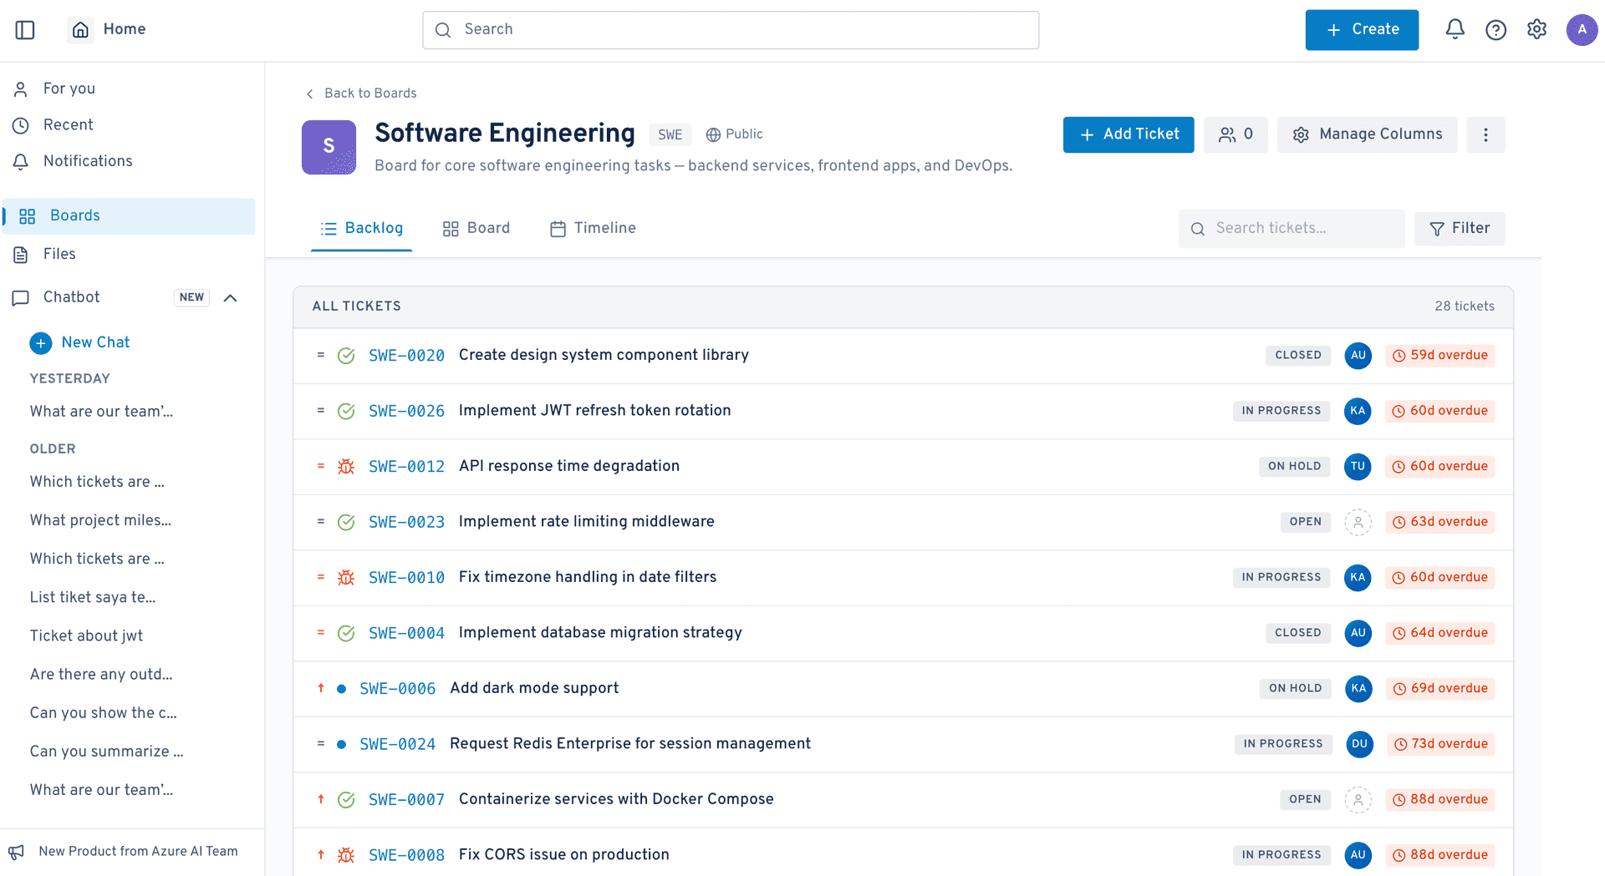The width and height of the screenshot is (1605, 876).
Task: Open the notifications bell icon
Action: pyautogui.click(x=1455, y=30)
